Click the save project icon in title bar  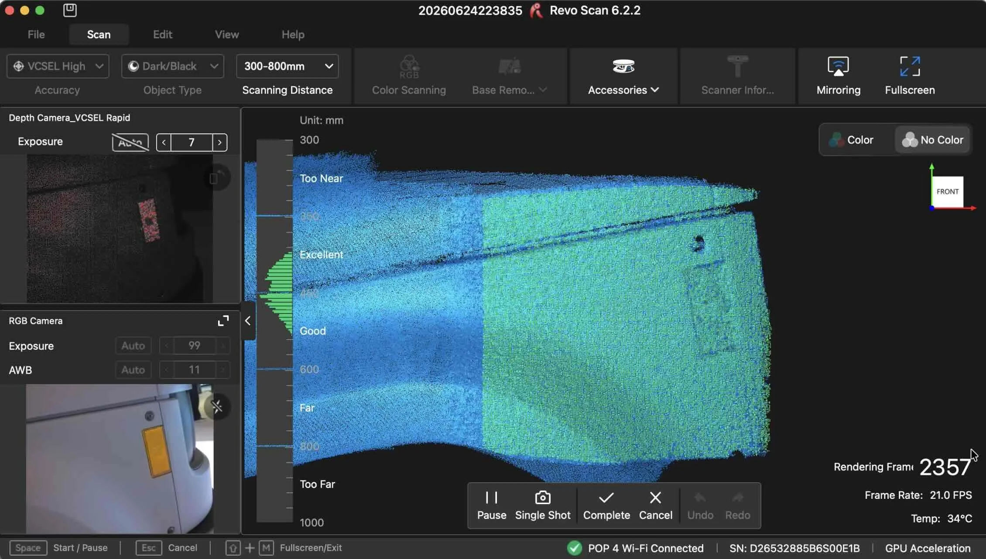[70, 10]
